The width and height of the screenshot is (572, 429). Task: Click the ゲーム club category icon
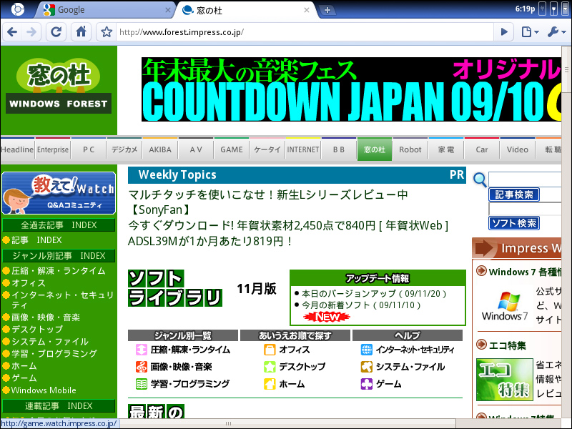(367, 384)
